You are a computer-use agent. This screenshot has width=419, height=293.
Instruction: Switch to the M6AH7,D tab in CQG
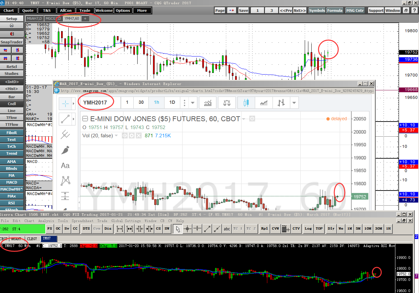pyautogui.click(x=34, y=18)
